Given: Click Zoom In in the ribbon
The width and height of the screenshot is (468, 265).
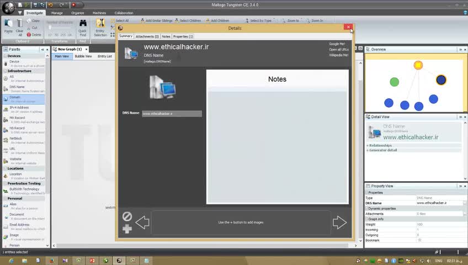Looking at the screenshot, I should (315, 20).
